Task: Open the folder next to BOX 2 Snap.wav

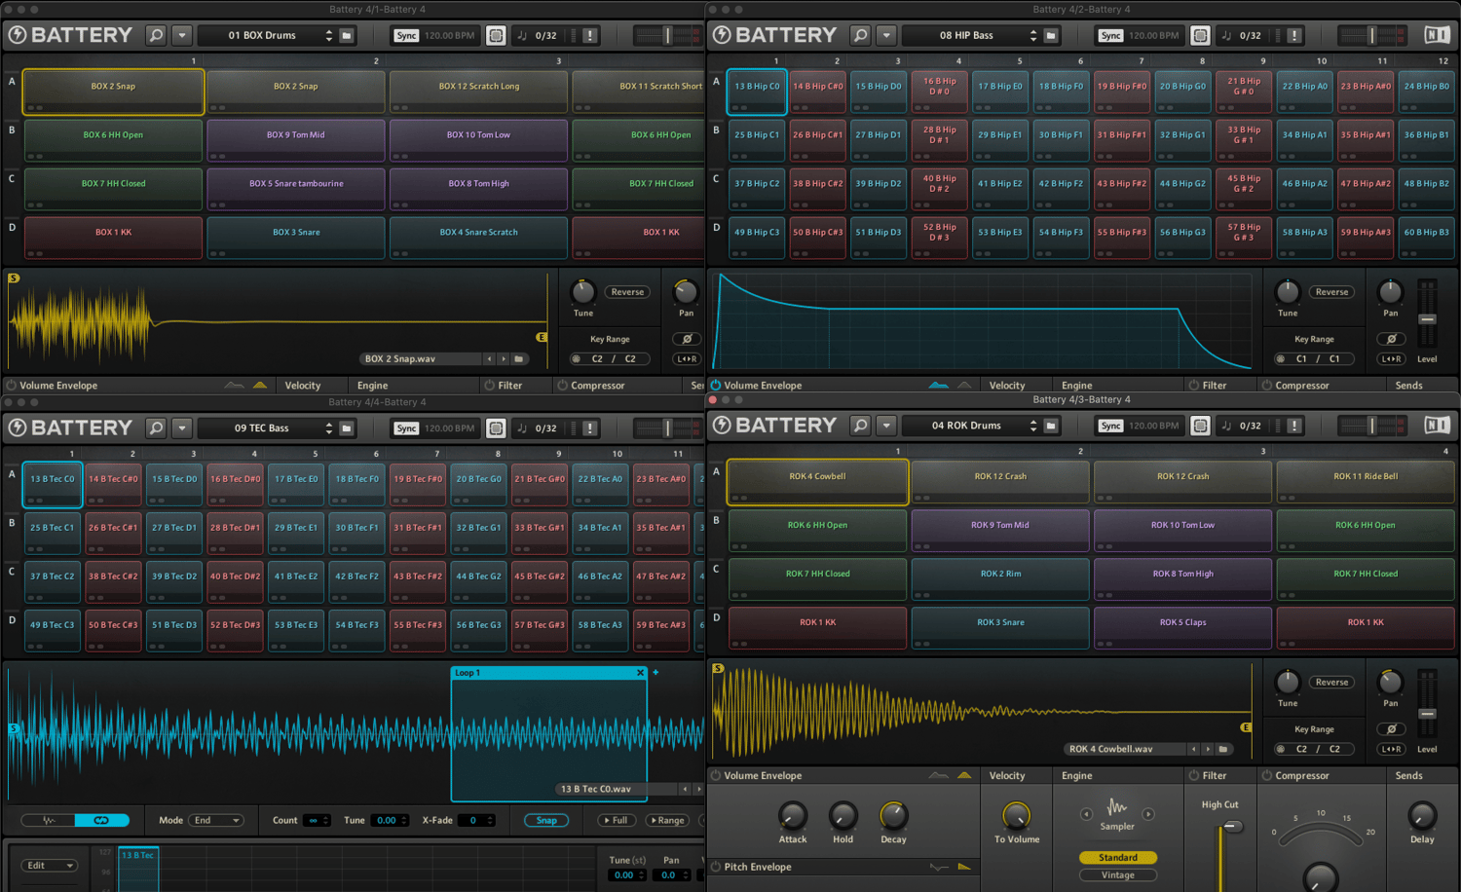Action: pos(519,359)
